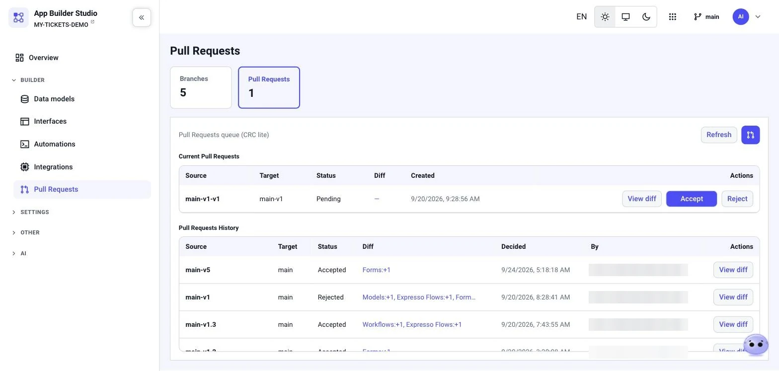Expand the OTHER section
Viewport: 779px width, 371px height.
tap(25, 232)
